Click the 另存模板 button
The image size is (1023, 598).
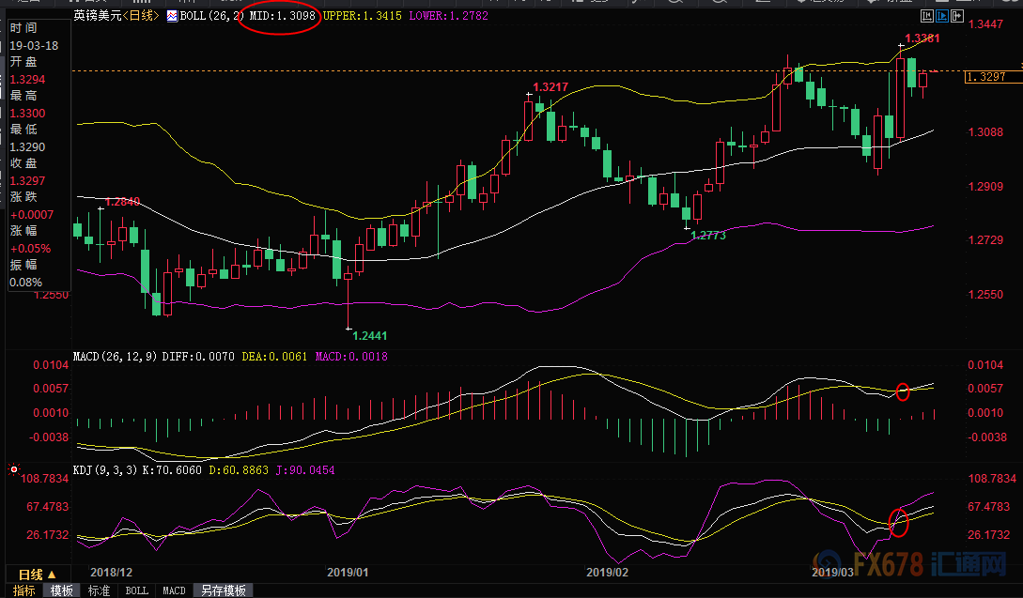pos(224,590)
